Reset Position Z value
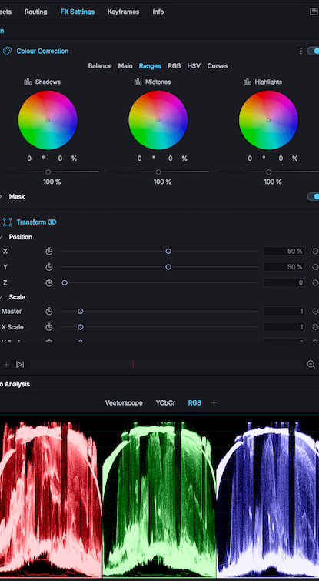The height and width of the screenshot is (581, 319). tap(315, 283)
